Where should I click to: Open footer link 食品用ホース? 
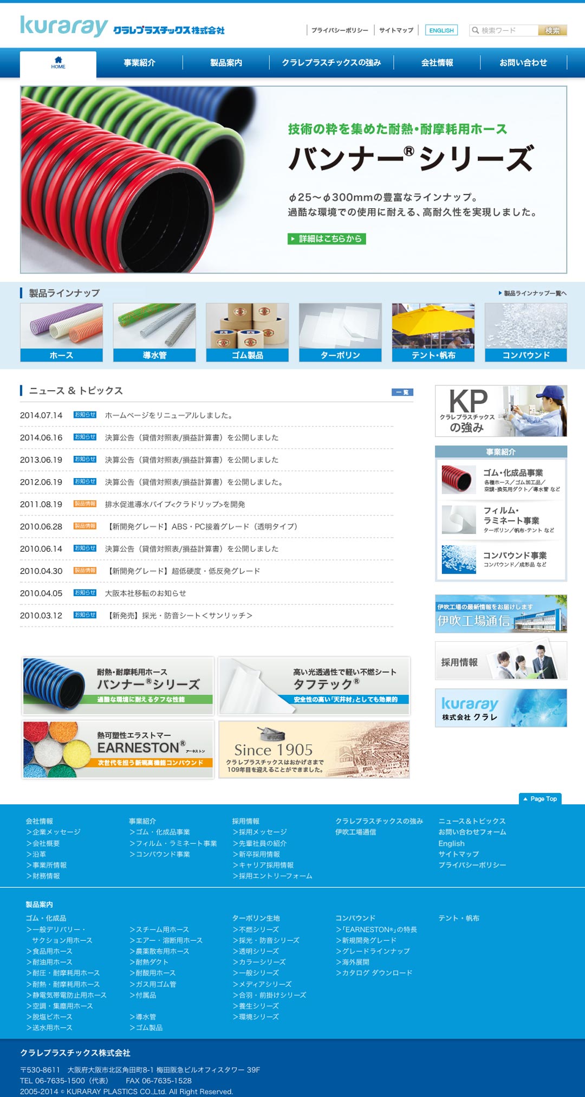point(49,951)
